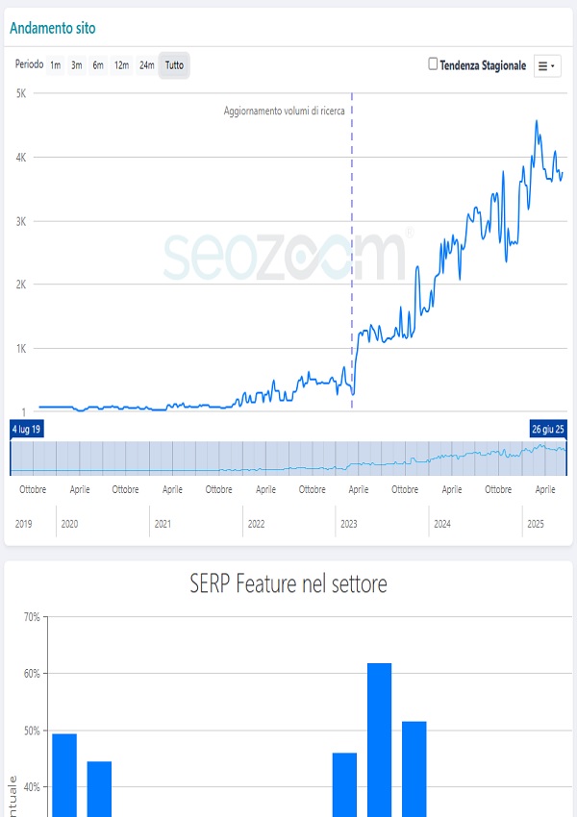Screen dimensions: 577x817
Task: Click the 'Andamento sito' panel heading
Action: coord(53,28)
